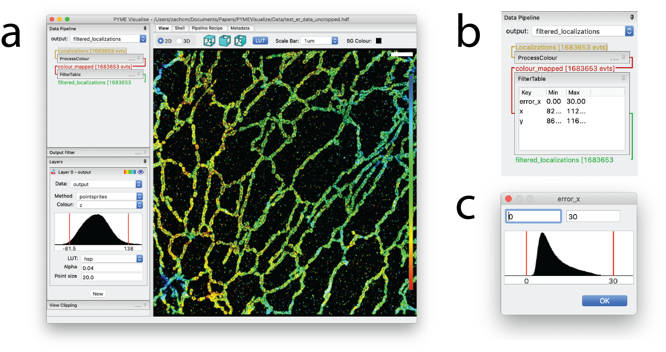
Task: Click the pin icon on Layers panel
Action: (145, 162)
